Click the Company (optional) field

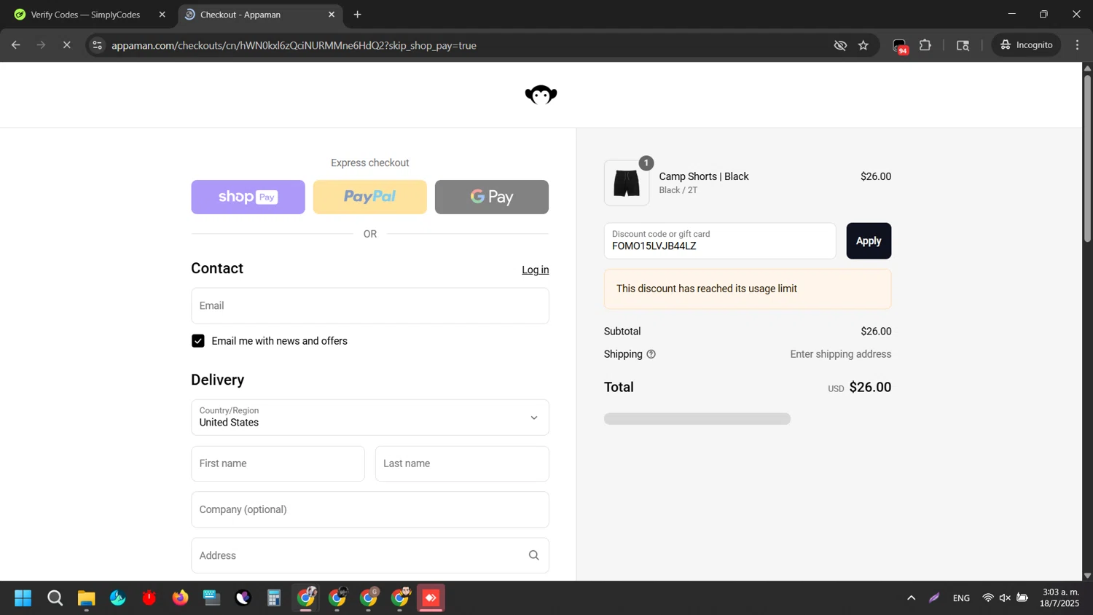[x=369, y=509]
